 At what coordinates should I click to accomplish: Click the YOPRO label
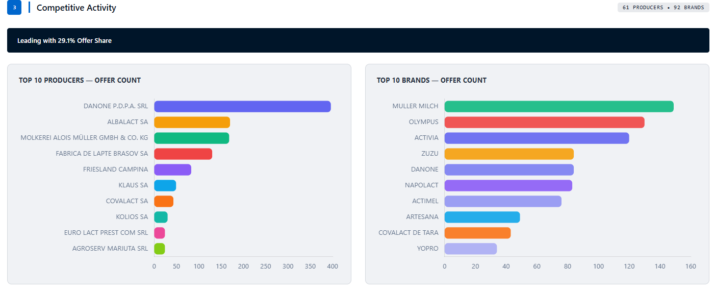[x=428, y=249]
